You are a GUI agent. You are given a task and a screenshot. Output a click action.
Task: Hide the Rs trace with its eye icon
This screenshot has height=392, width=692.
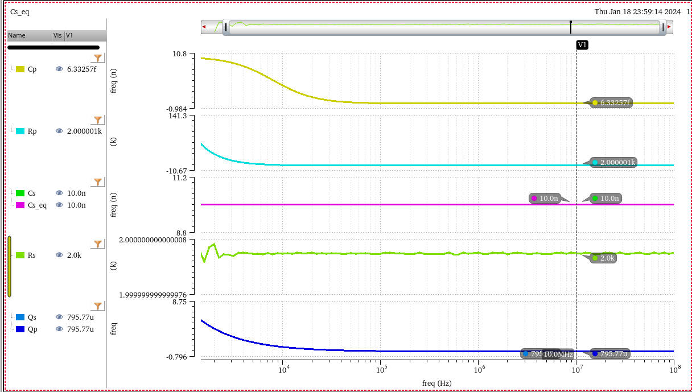pyautogui.click(x=59, y=255)
